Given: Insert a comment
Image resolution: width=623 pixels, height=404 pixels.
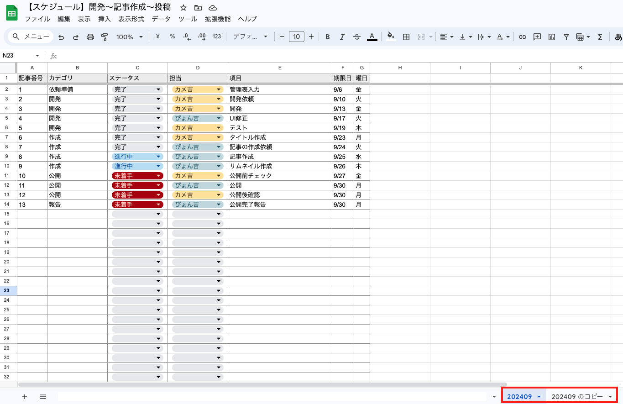Looking at the screenshot, I should (537, 37).
